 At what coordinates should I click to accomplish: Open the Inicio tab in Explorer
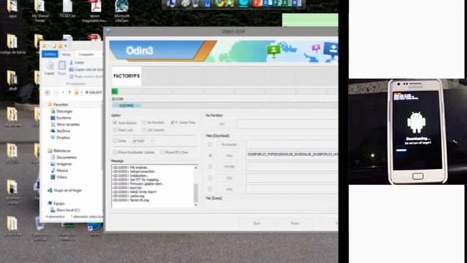coord(66,54)
